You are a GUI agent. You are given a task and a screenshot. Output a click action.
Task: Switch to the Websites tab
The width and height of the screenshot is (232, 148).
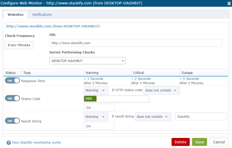point(16,14)
